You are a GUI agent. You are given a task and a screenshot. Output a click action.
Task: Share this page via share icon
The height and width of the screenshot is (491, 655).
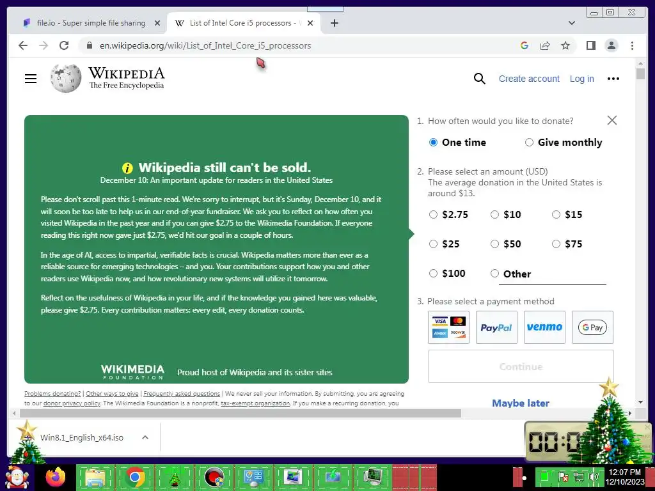[545, 45]
